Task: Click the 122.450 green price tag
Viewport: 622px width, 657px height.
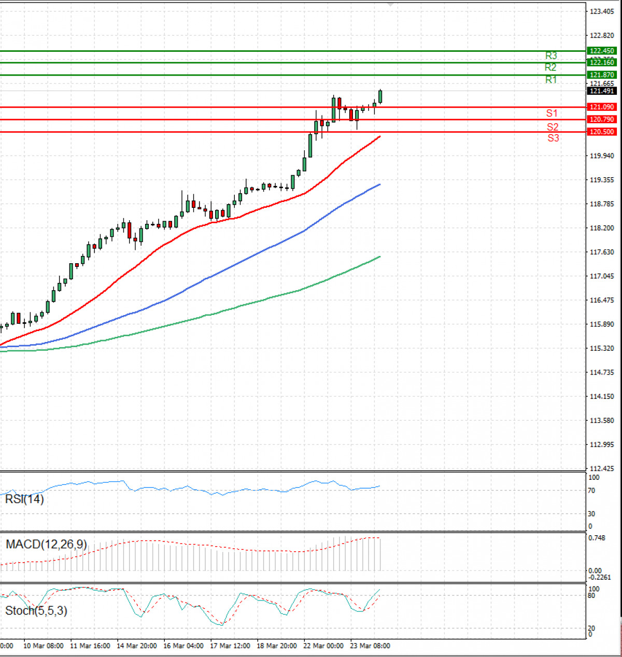Action: [602, 51]
